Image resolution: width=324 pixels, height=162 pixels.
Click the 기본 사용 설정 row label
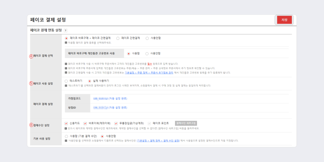click(42, 139)
